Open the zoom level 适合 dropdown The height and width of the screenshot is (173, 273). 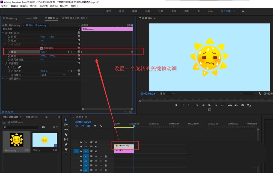(x=167, y=94)
